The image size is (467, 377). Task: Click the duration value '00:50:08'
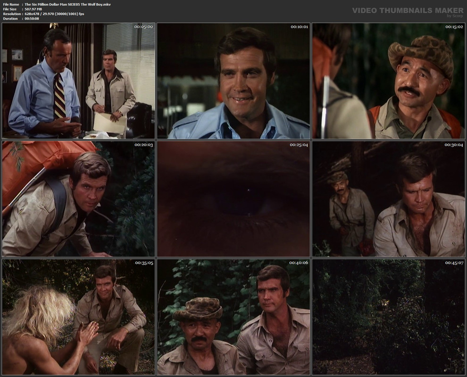tap(32, 18)
